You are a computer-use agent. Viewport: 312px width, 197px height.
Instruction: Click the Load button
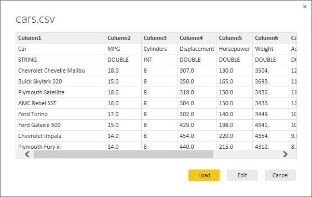(x=204, y=175)
